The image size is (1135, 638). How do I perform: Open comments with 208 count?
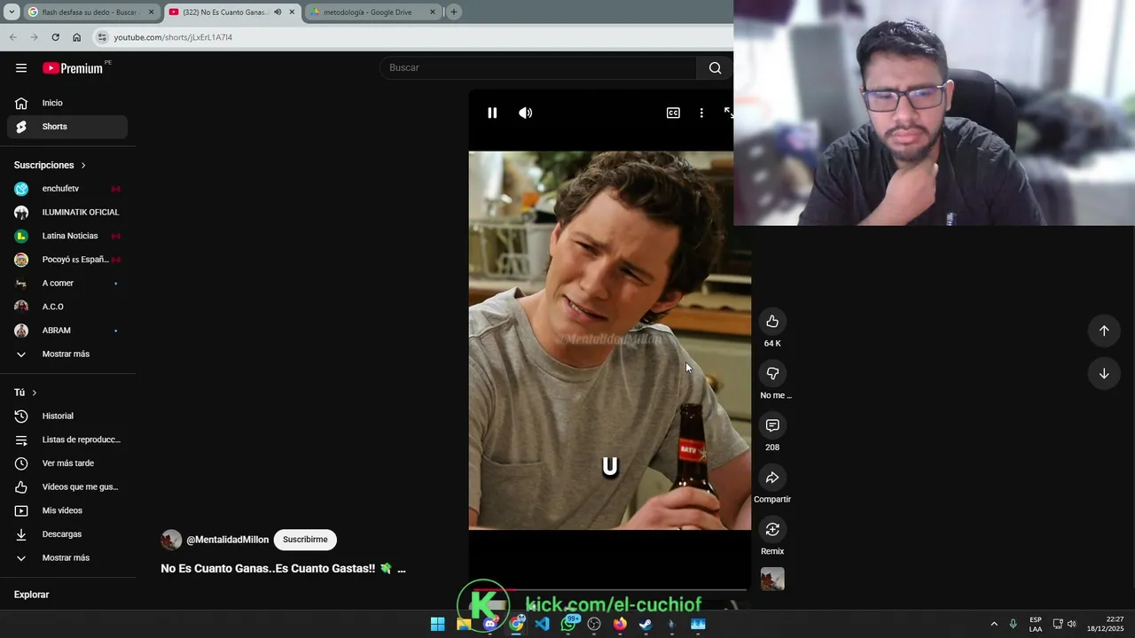(772, 425)
